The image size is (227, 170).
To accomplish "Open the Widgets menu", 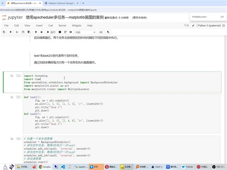I will pos(76,26).
